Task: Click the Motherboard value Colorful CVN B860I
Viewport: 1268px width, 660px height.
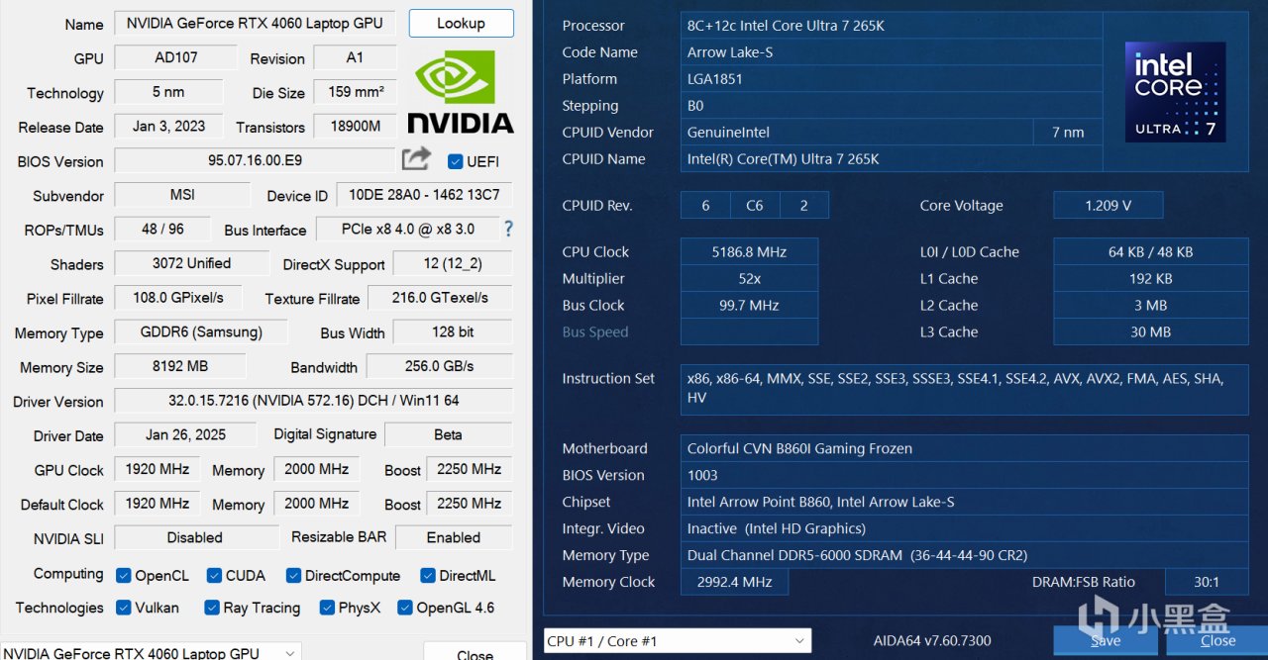Action: pyautogui.click(x=964, y=449)
